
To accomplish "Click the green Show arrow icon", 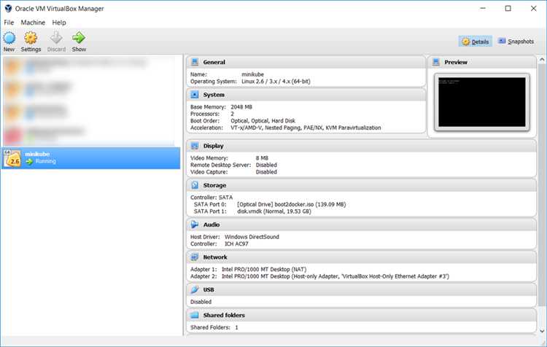I will (x=79, y=38).
